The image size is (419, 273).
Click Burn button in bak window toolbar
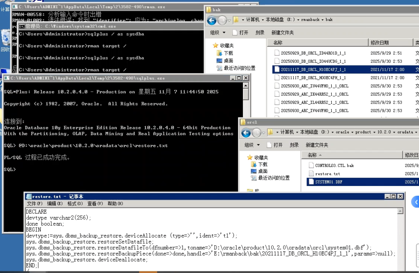(260, 33)
